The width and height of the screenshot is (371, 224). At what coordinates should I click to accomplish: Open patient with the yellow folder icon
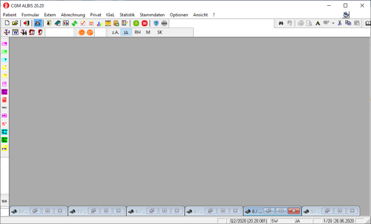tap(15, 23)
